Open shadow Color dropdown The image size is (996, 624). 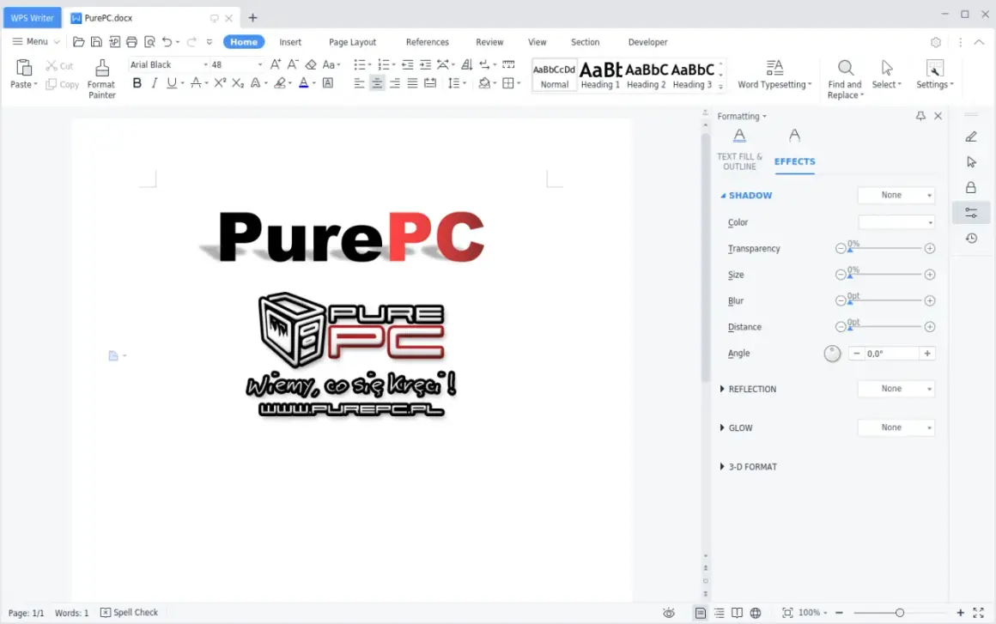[896, 222]
